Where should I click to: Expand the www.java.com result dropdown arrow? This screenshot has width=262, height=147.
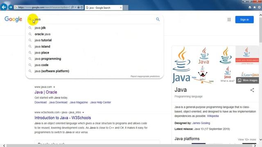coord(54,87)
